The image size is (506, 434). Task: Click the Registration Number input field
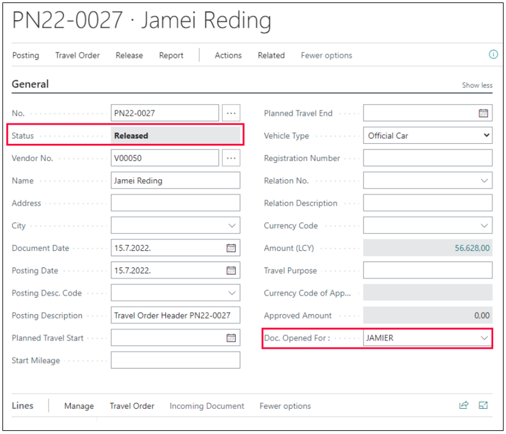[428, 158]
